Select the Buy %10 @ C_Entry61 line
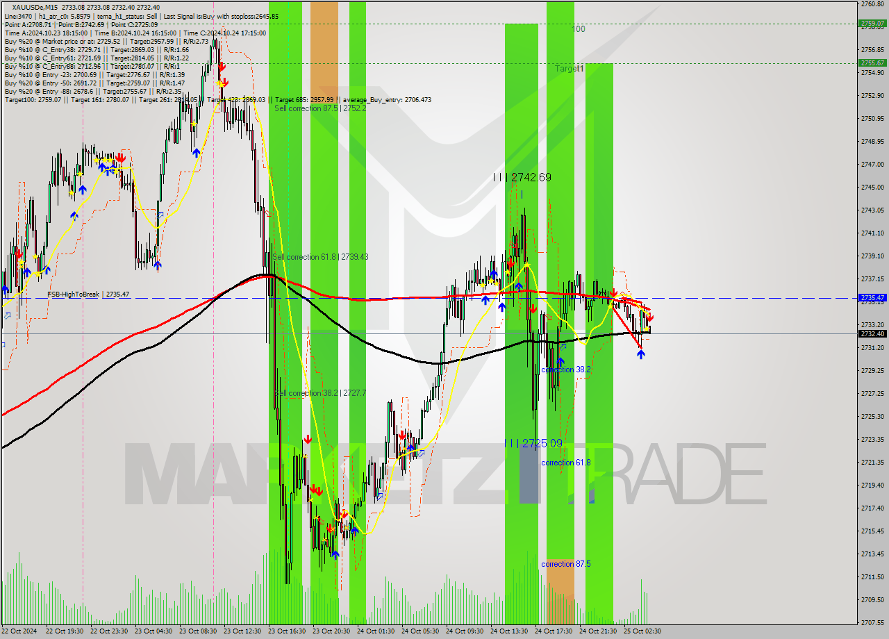 (97, 58)
